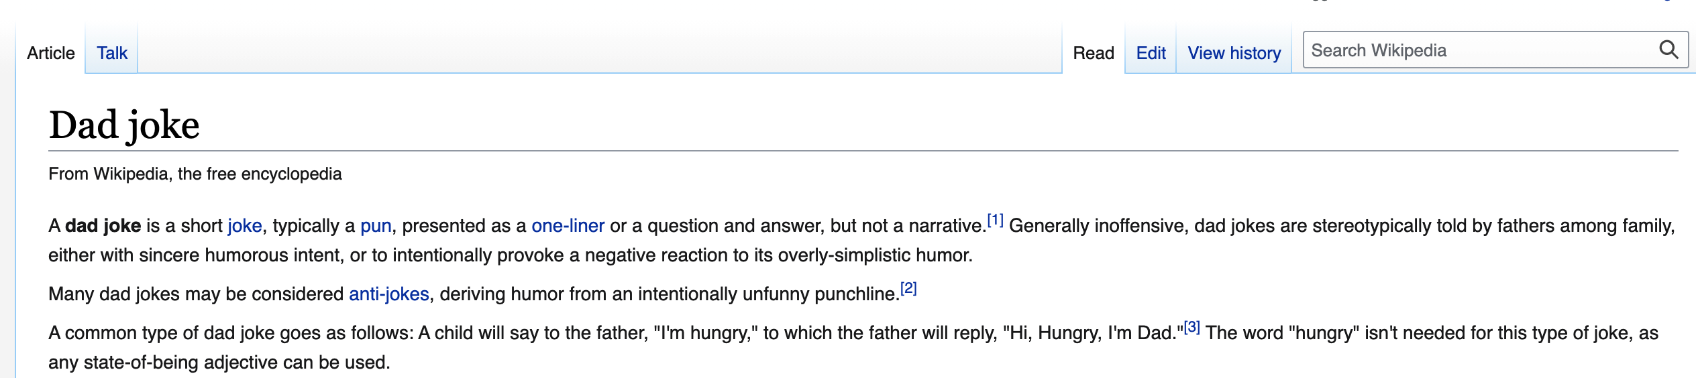Select the Read tab
1696x378 pixels.
[1094, 53]
